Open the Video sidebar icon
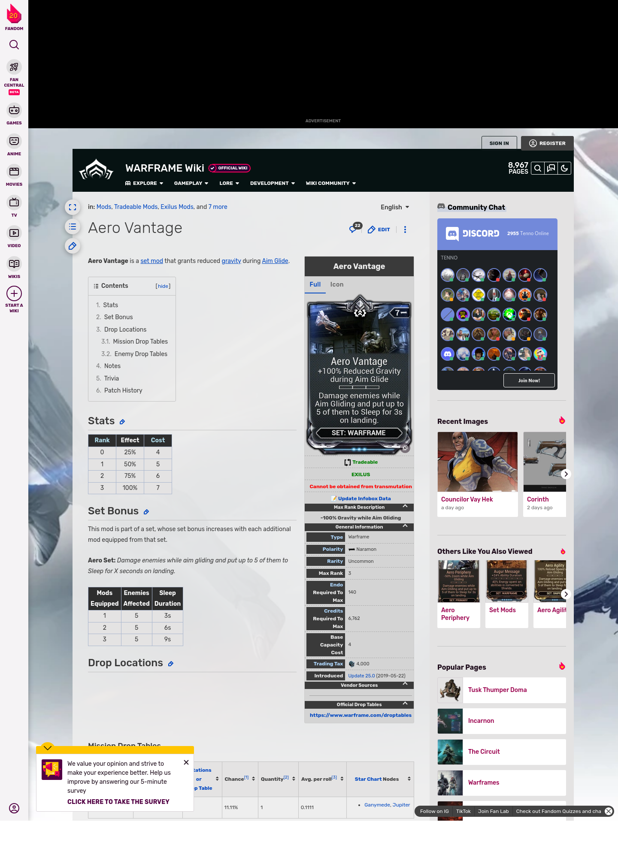 click(14, 233)
